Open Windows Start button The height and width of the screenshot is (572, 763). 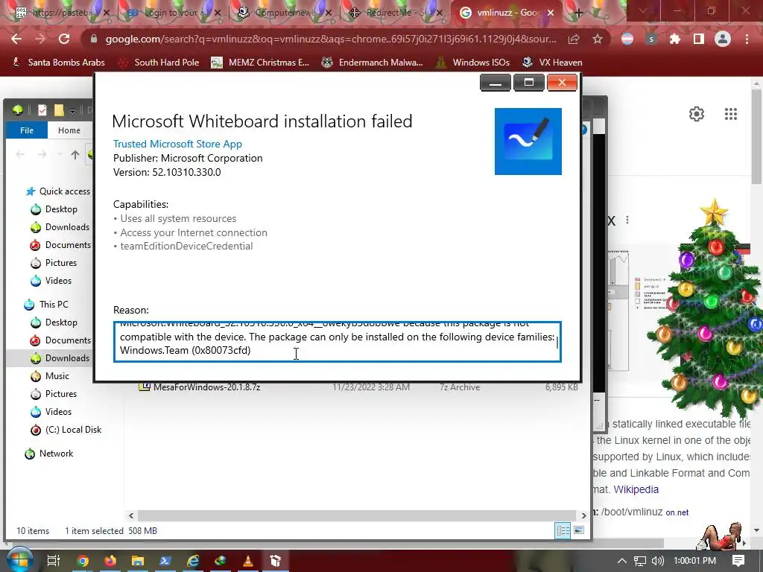(19, 560)
